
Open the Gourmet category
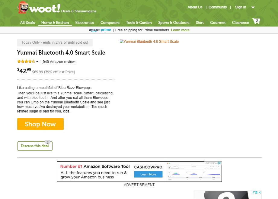click(218, 23)
